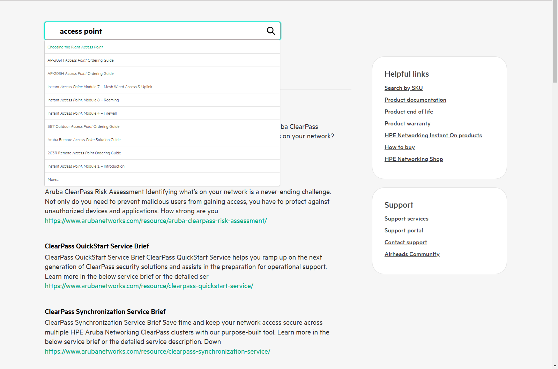Visit the 'HPE Networking Shop' link

pyautogui.click(x=414, y=159)
